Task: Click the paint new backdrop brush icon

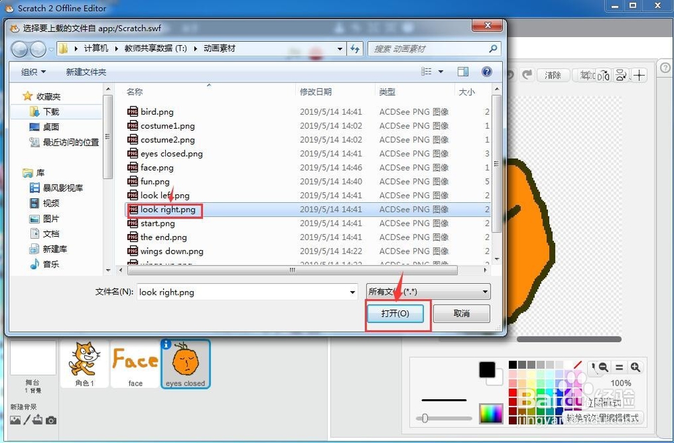Action: pos(27,420)
